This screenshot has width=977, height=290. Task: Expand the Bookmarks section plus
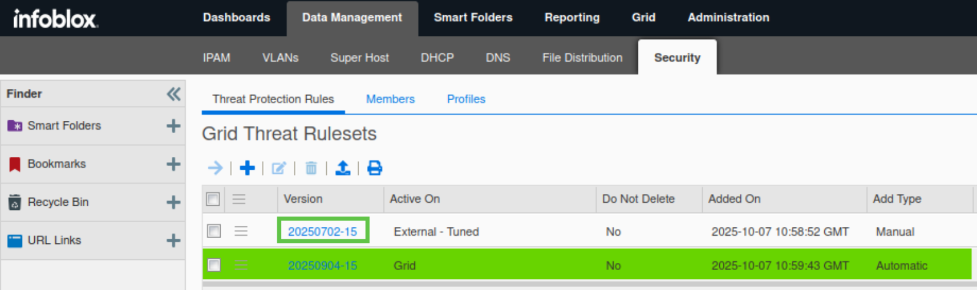click(x=173, y=164)
